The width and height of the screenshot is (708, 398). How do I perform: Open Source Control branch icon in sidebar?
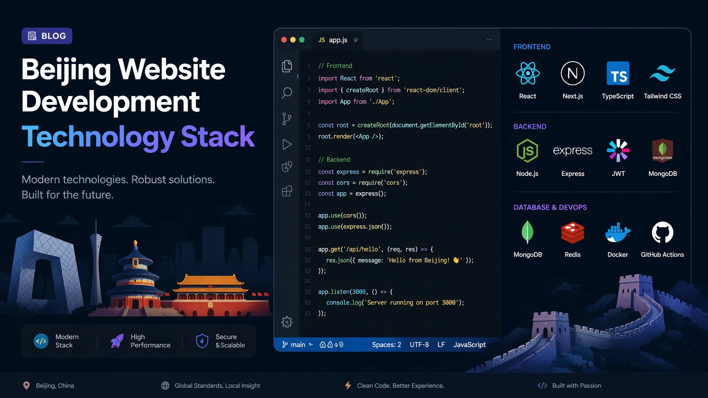(287, 119)
